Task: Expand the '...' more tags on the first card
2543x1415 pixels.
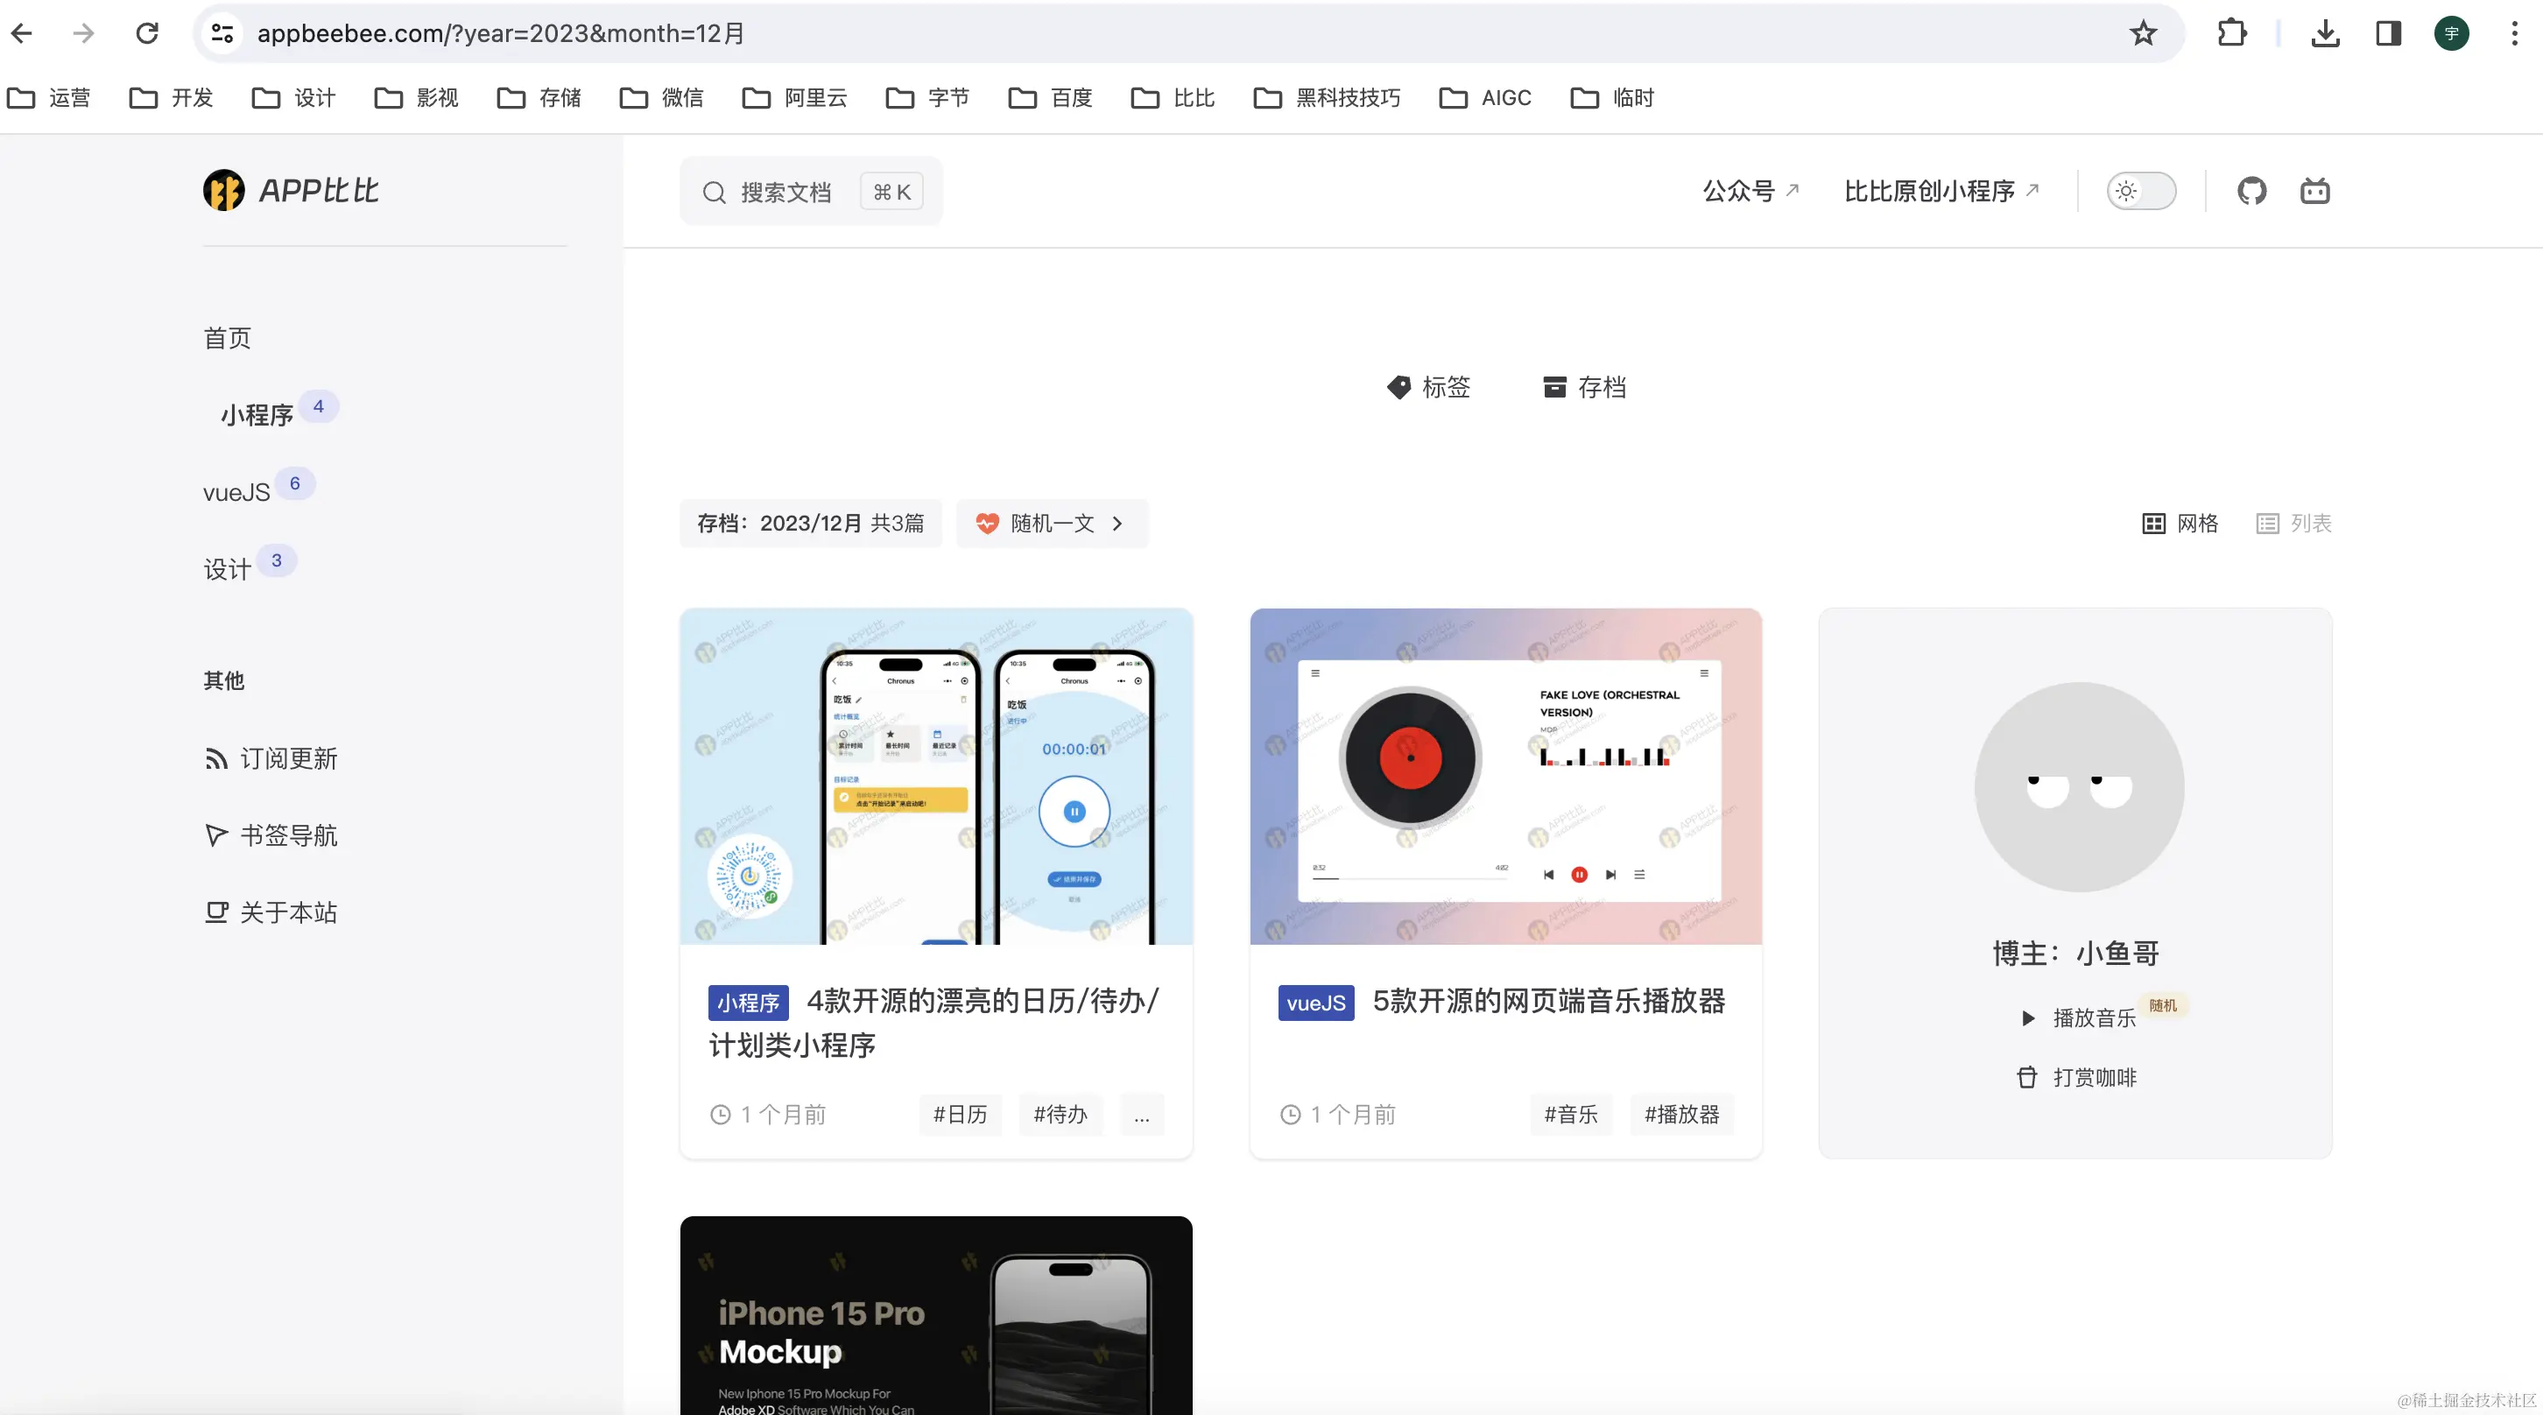Action: coord(1141,1115)
